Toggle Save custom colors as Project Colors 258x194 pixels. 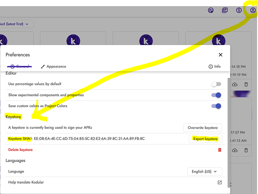point(216,106)
